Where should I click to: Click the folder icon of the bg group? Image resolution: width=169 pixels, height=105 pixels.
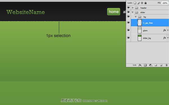point(140,17)
